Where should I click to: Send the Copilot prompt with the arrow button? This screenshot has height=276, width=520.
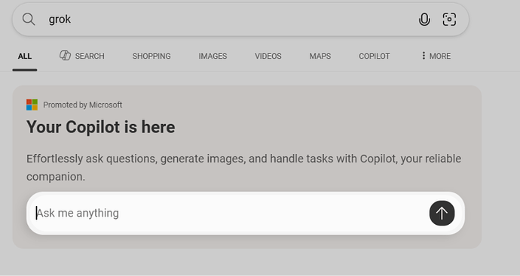[x=442, y=213]
